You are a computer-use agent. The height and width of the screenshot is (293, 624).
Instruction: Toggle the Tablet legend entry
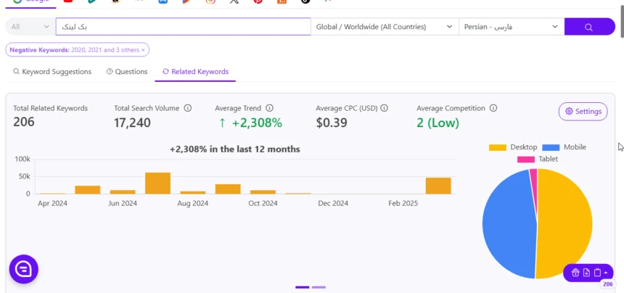(538, 159)
